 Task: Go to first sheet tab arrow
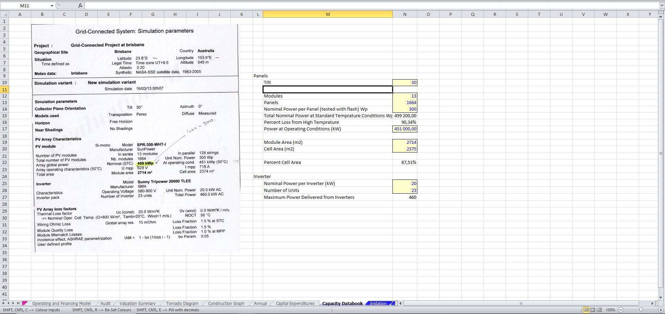(x=3, y=303)
